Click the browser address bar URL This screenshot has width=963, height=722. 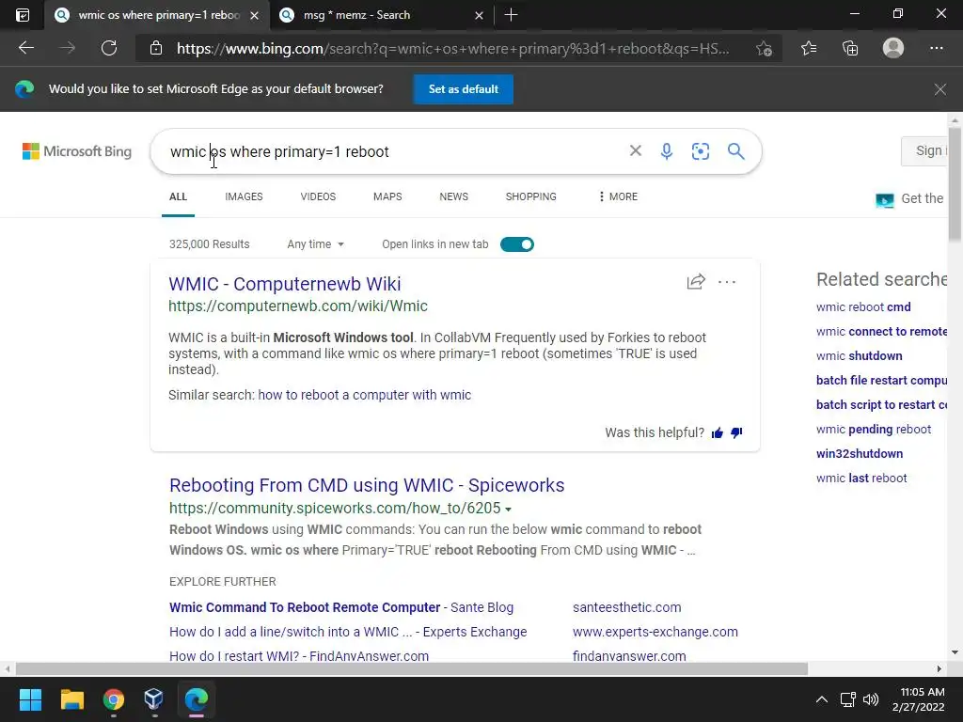tap(453, 48)
